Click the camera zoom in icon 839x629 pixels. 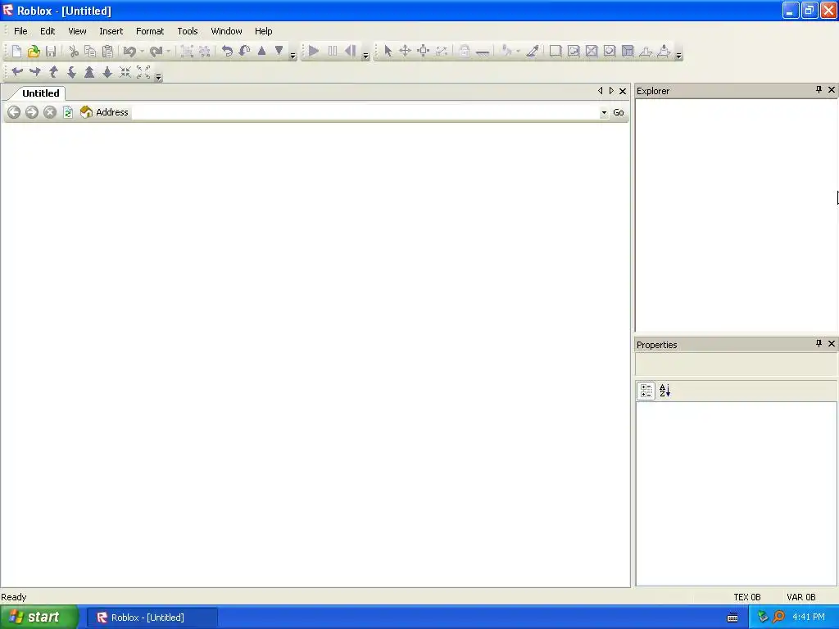[x=89, y=72]
